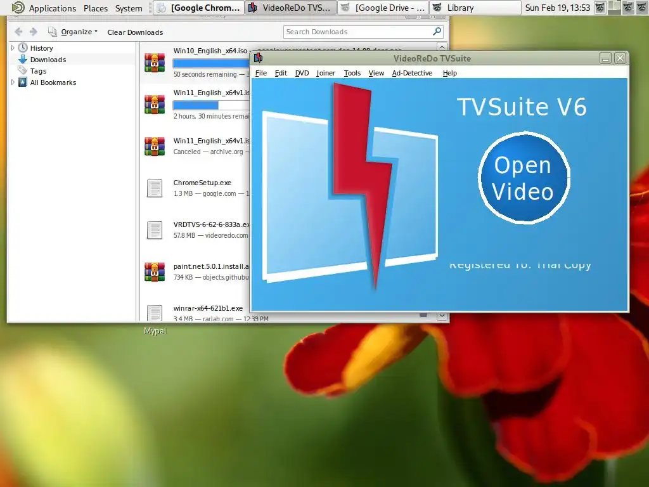649x487 pixels.
Task: Click the forward arrow in Library toolbar
Action: [x=34, y=32]
